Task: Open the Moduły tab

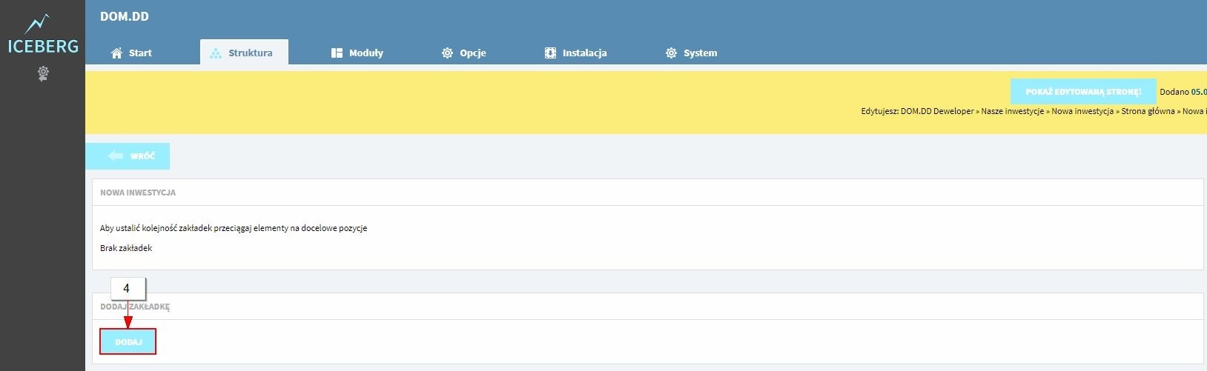Action: point(357,53)
